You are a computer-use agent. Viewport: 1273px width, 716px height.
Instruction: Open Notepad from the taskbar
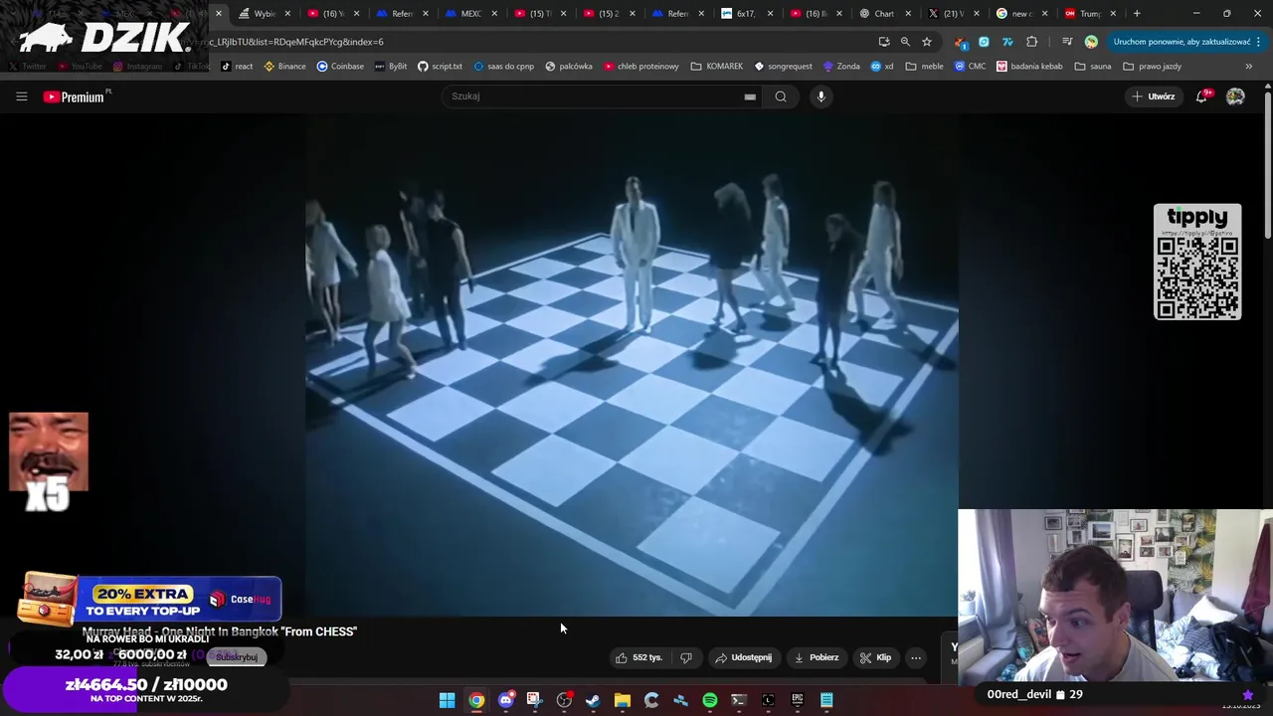point(826,700)
